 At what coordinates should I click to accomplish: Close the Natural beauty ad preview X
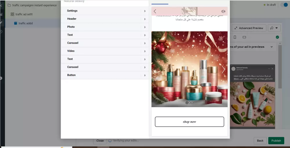272,69
